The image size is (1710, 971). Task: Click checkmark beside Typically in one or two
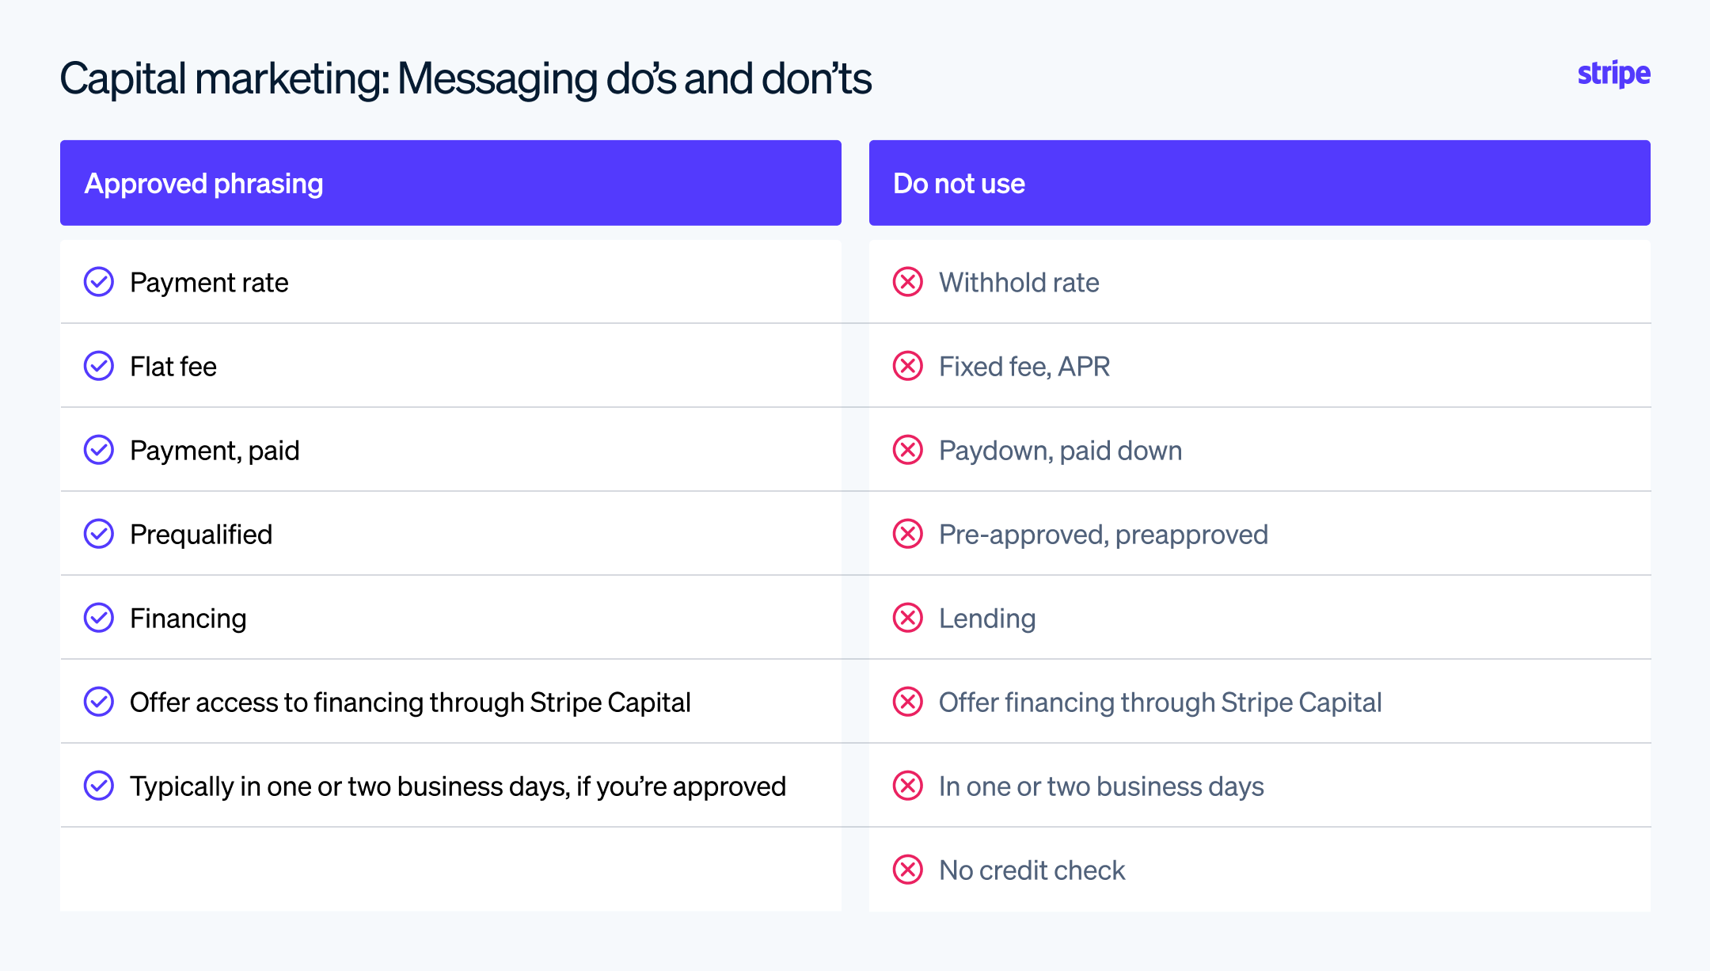coord(99,786)
